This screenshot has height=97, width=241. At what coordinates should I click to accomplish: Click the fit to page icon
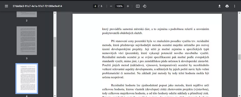138,6
